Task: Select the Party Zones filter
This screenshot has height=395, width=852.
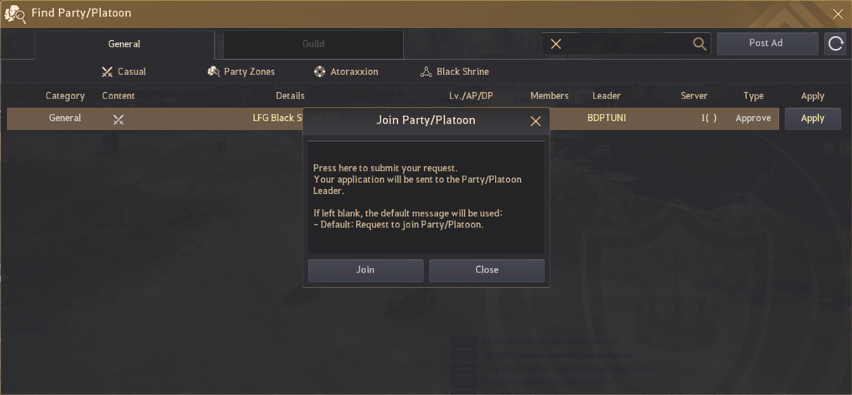Action: 242,72
